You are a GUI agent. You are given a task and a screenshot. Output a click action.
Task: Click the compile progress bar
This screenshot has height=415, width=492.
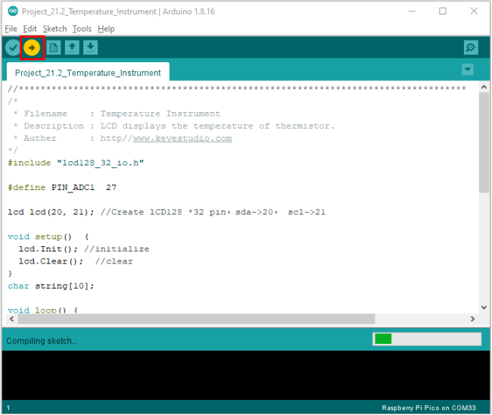click(427, 339)
